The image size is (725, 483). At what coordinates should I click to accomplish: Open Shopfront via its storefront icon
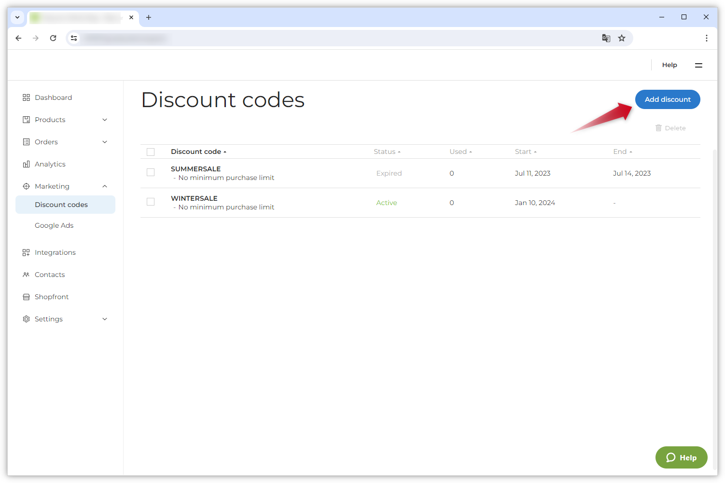point(27,296)
